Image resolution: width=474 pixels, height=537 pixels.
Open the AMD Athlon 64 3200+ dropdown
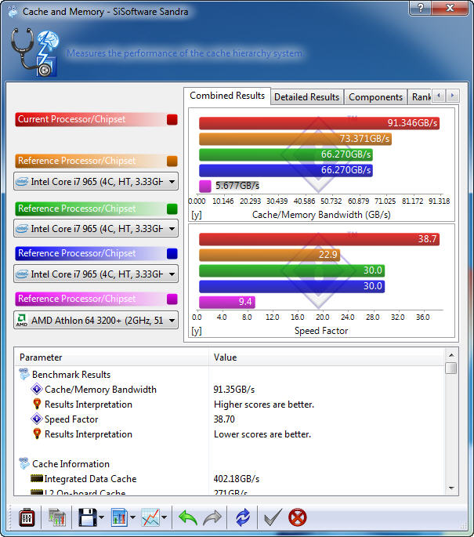(x=96, y=320)
